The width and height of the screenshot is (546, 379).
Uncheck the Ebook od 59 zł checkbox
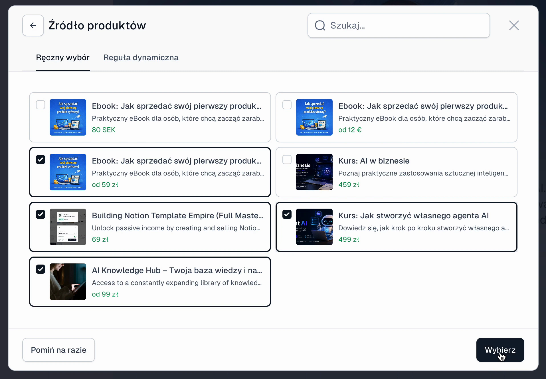click(x=41, y=160)
